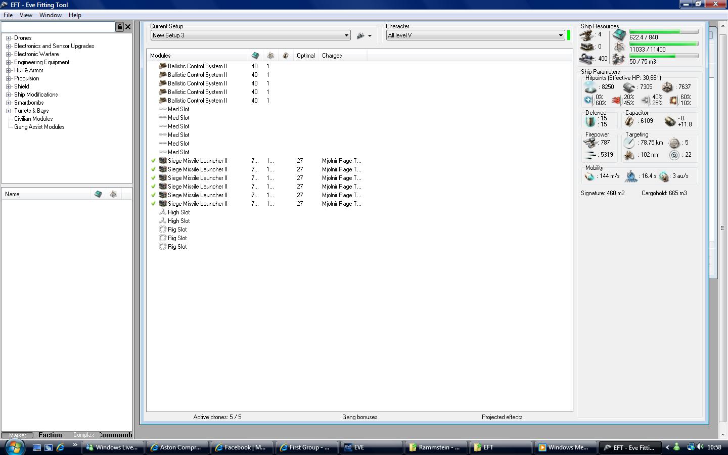Viewport: 728px width, 455px height.
Task: Open the arrow menu beside the ship icon
Action: coord(370,36)
